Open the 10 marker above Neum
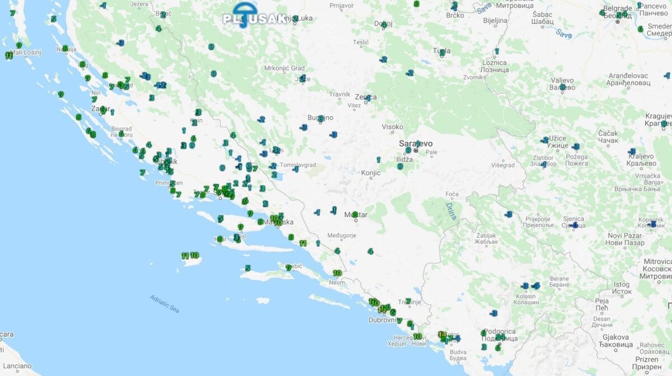Image resolution: width=672 pixels, height=376 pixels. (x=337, y=273)
